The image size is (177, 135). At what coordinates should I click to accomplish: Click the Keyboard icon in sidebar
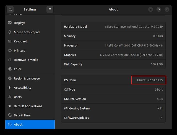[x=10, y=41]
